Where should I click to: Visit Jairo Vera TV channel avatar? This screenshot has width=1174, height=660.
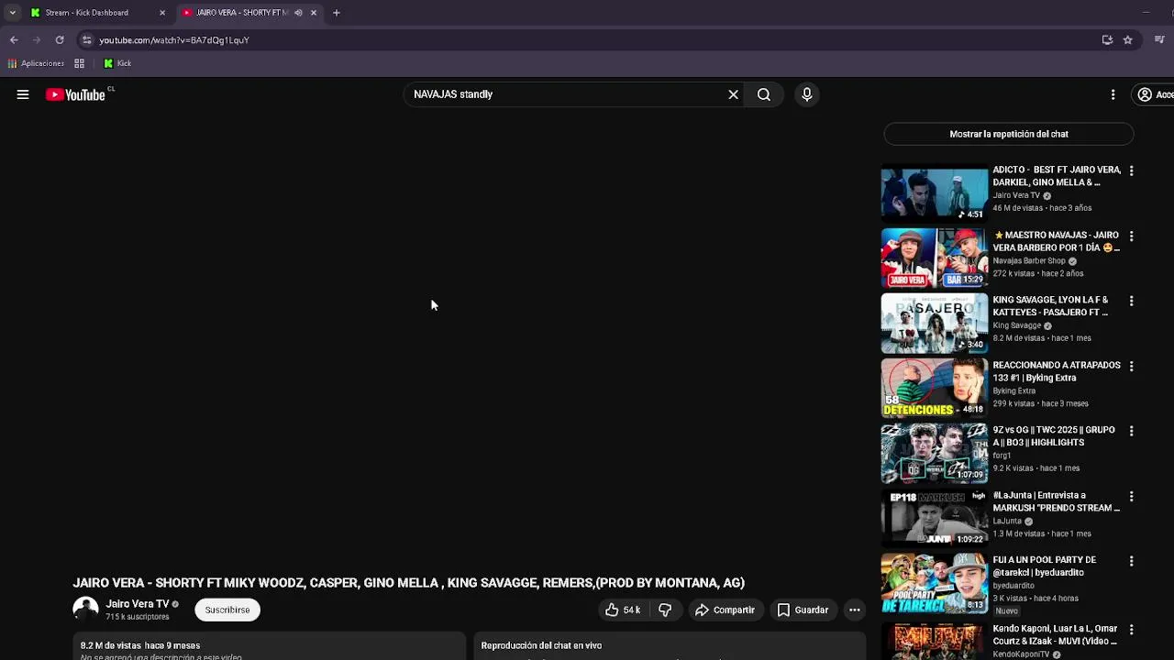85,610
